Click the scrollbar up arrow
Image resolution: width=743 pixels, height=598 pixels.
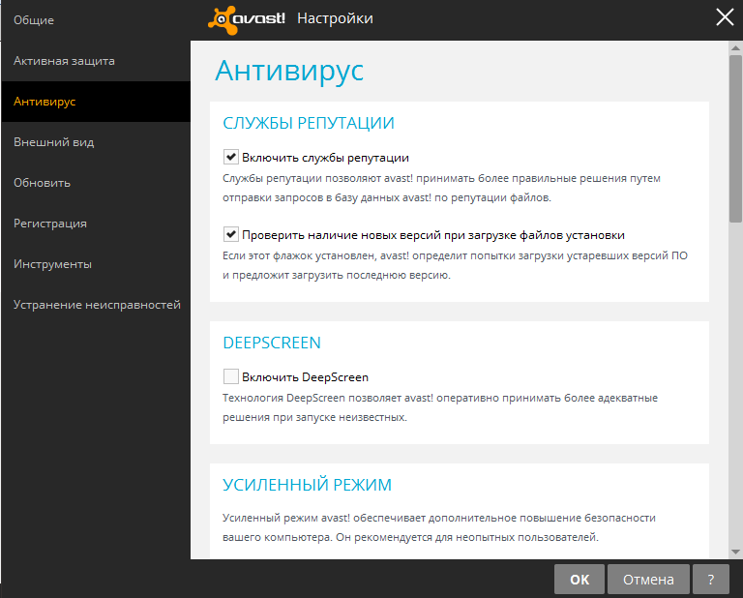tap(735, 47)
